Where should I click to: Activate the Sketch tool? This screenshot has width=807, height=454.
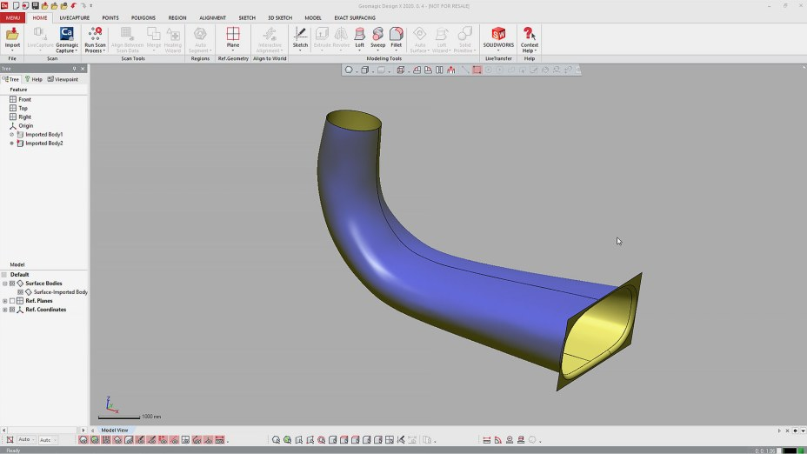click(300, 37)
